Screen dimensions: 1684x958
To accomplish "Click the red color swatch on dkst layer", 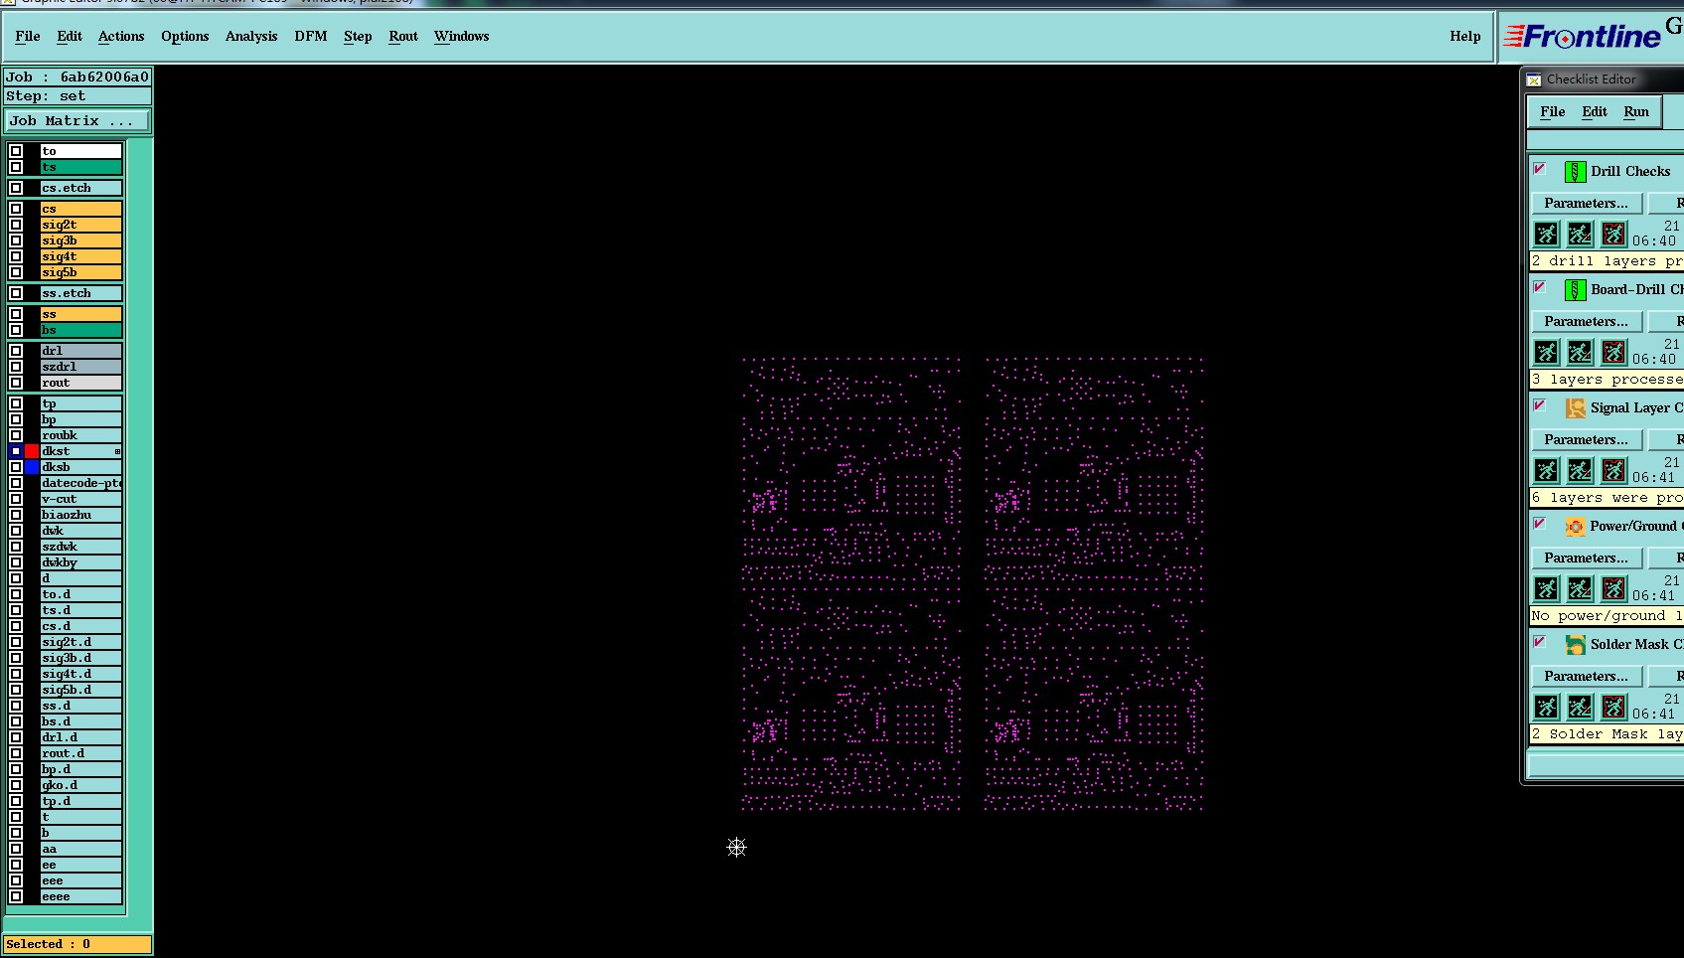I will point(32,451).
